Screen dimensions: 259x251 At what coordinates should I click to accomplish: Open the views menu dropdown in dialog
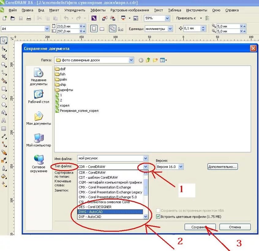pyautogui.click(x=163, y=60)
